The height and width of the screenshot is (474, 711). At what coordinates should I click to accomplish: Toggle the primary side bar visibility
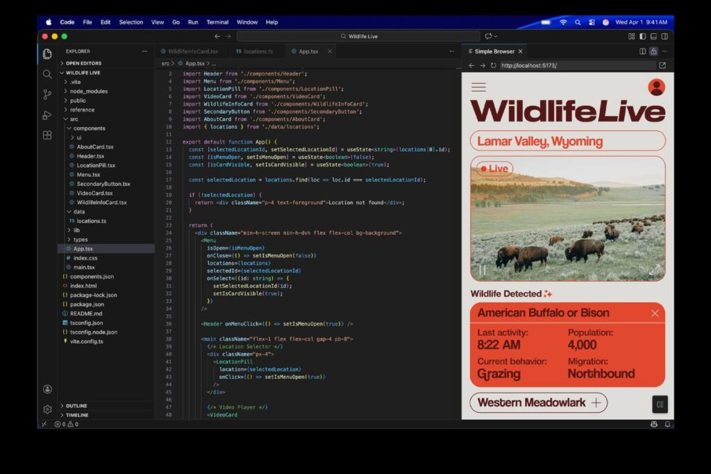click(x=642, y=36)
